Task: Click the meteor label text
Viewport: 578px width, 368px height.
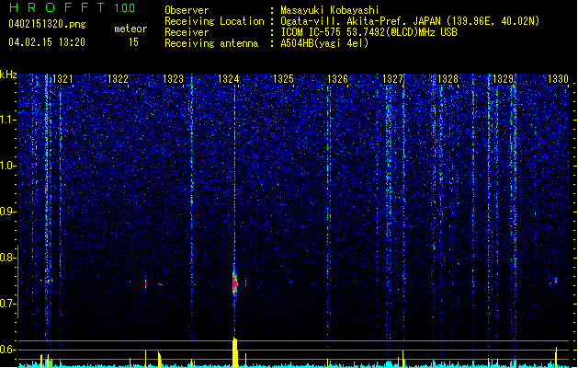Action: pyautogui.click(x=130, y=29)
